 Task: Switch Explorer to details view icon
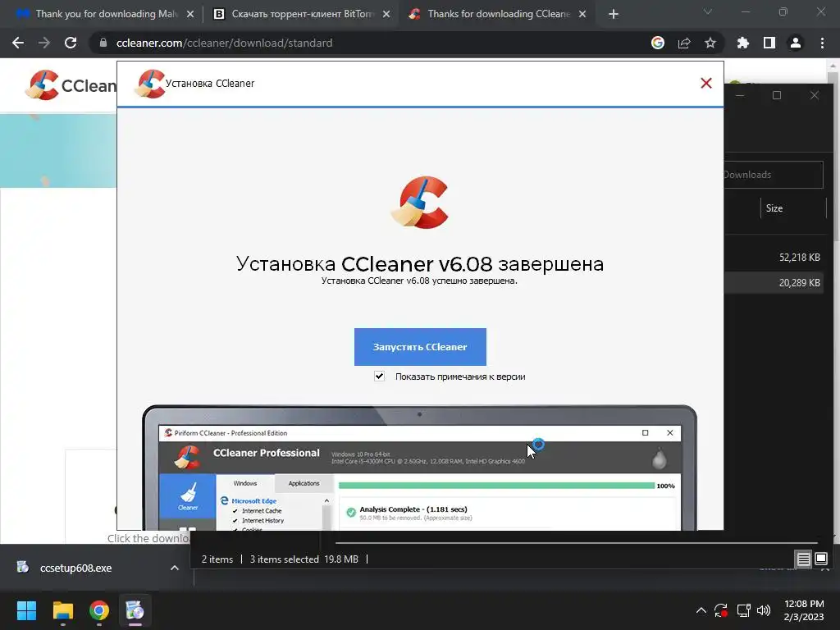(x=803, y=559)
